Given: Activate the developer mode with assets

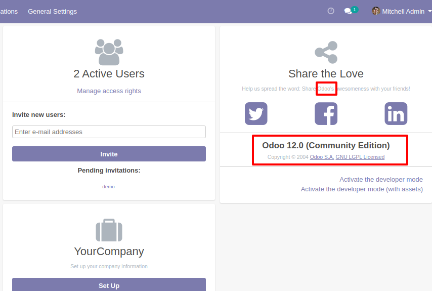Looking at the screenshot, I should (362, 189).
